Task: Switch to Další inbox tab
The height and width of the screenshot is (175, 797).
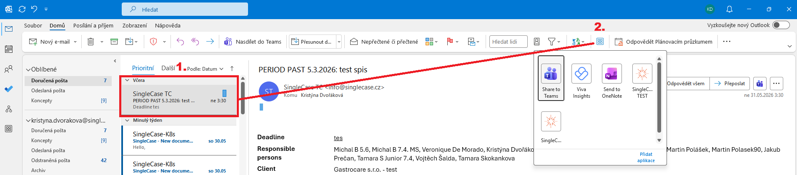Action: tap(168, 68)
